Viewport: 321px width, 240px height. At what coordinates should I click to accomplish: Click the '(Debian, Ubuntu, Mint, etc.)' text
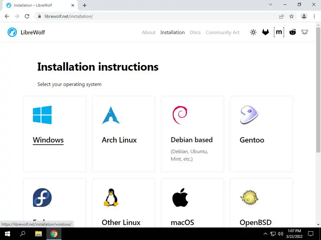tap(189, 155)
